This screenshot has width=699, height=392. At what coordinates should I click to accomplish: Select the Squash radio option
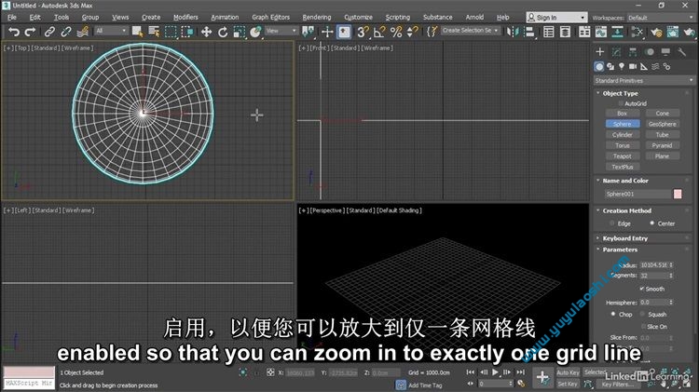point(642,314)
